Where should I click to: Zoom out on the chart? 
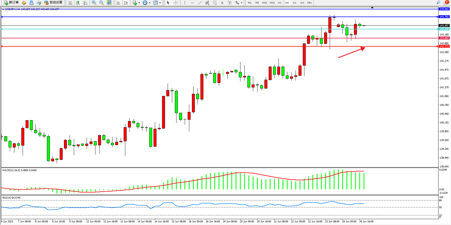coord(101,3)
